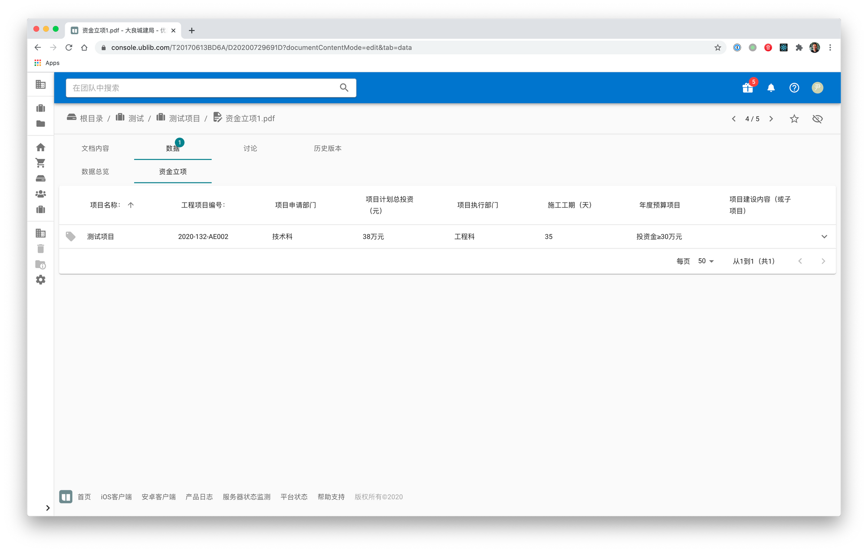Click the 在团队中搜索 search field
The width and height of the screenshot is (868, 552).
[x=204, y=88]
